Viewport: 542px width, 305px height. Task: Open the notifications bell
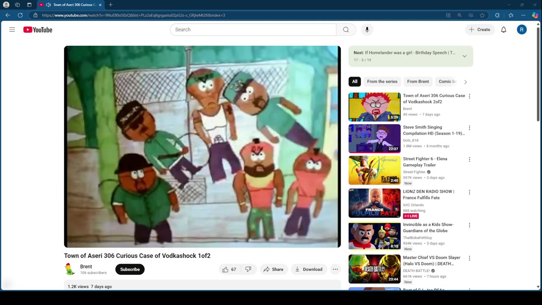[503, 30]
